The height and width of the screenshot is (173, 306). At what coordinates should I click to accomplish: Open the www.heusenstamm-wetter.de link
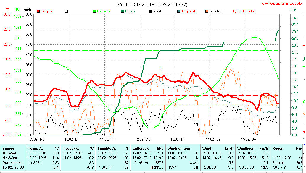pos(281,4)
